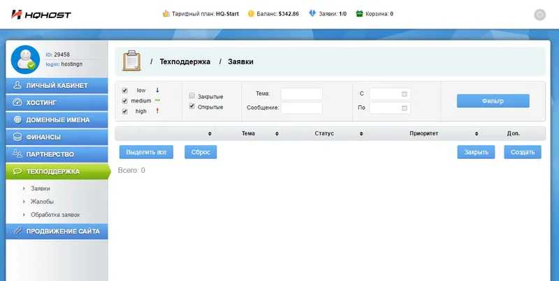Uncheck the low priority checkbox
The width and height of the screenshot is (559, 281).
(125, 91)
